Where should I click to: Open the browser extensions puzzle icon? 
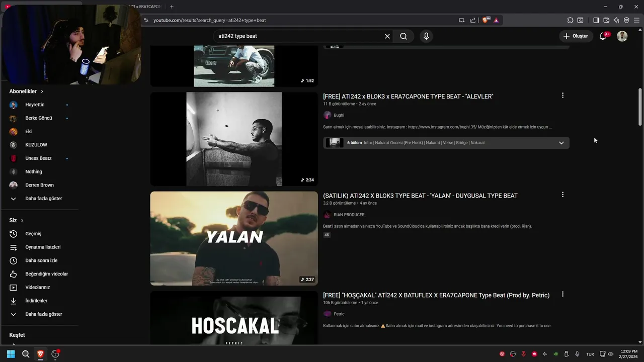click(570, 20)
